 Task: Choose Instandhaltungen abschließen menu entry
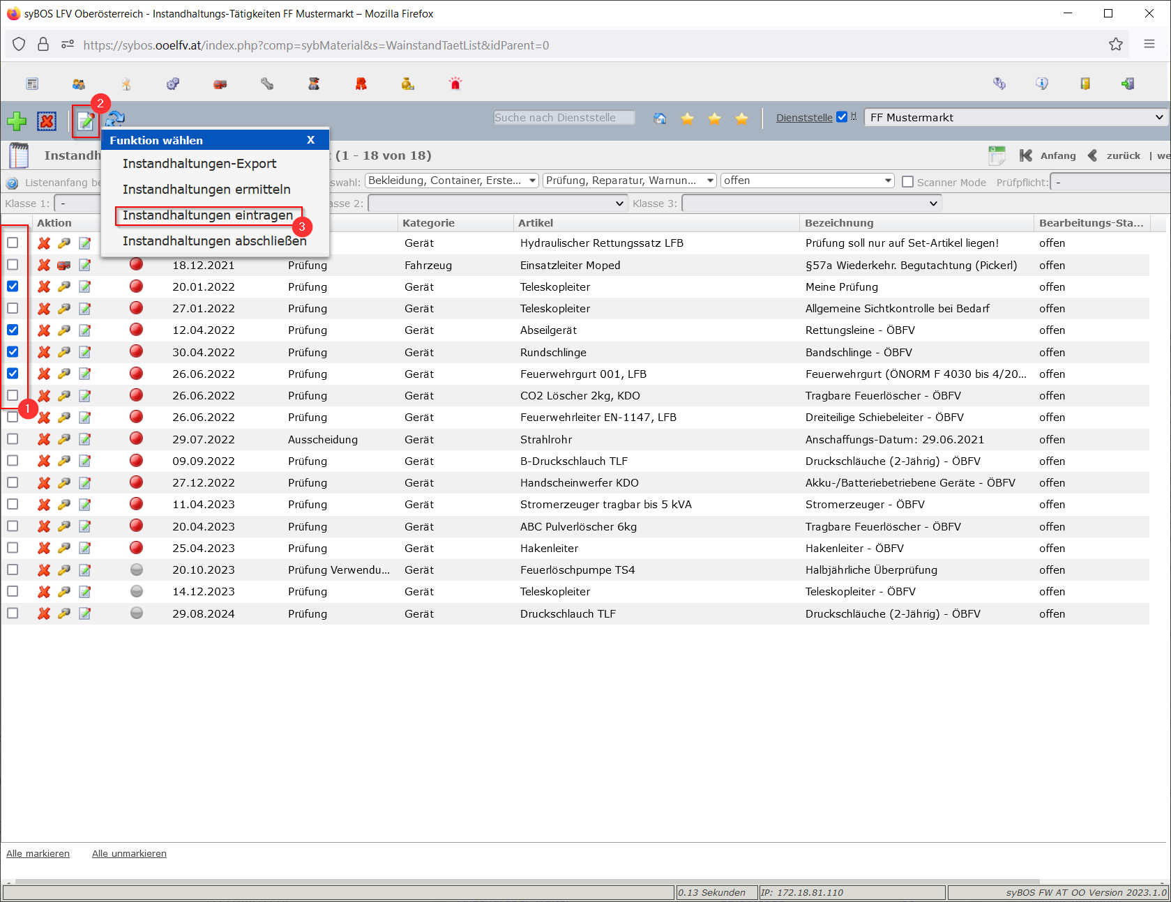[x=215, y=240]
